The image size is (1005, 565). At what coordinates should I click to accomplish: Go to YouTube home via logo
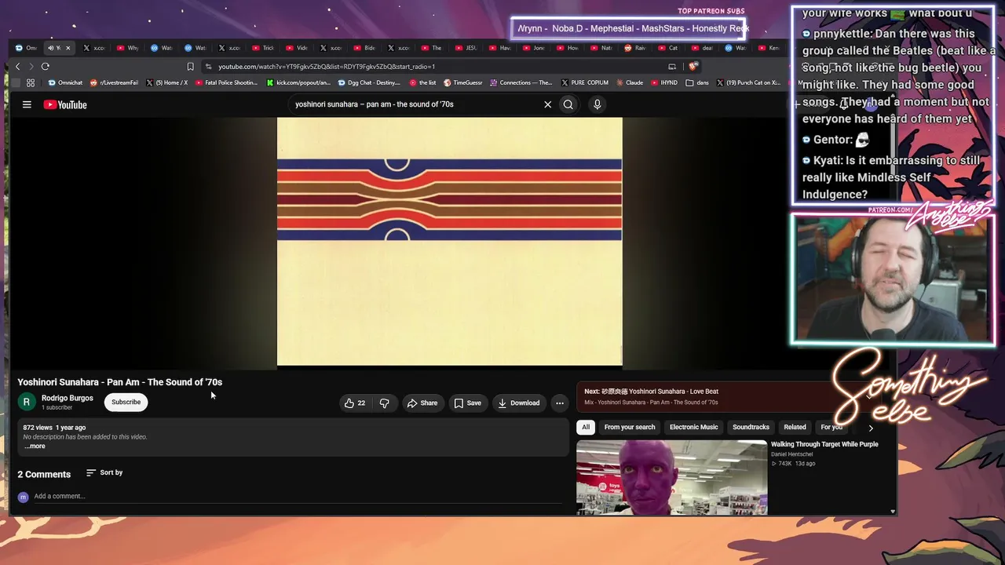[x=65, y=104]
